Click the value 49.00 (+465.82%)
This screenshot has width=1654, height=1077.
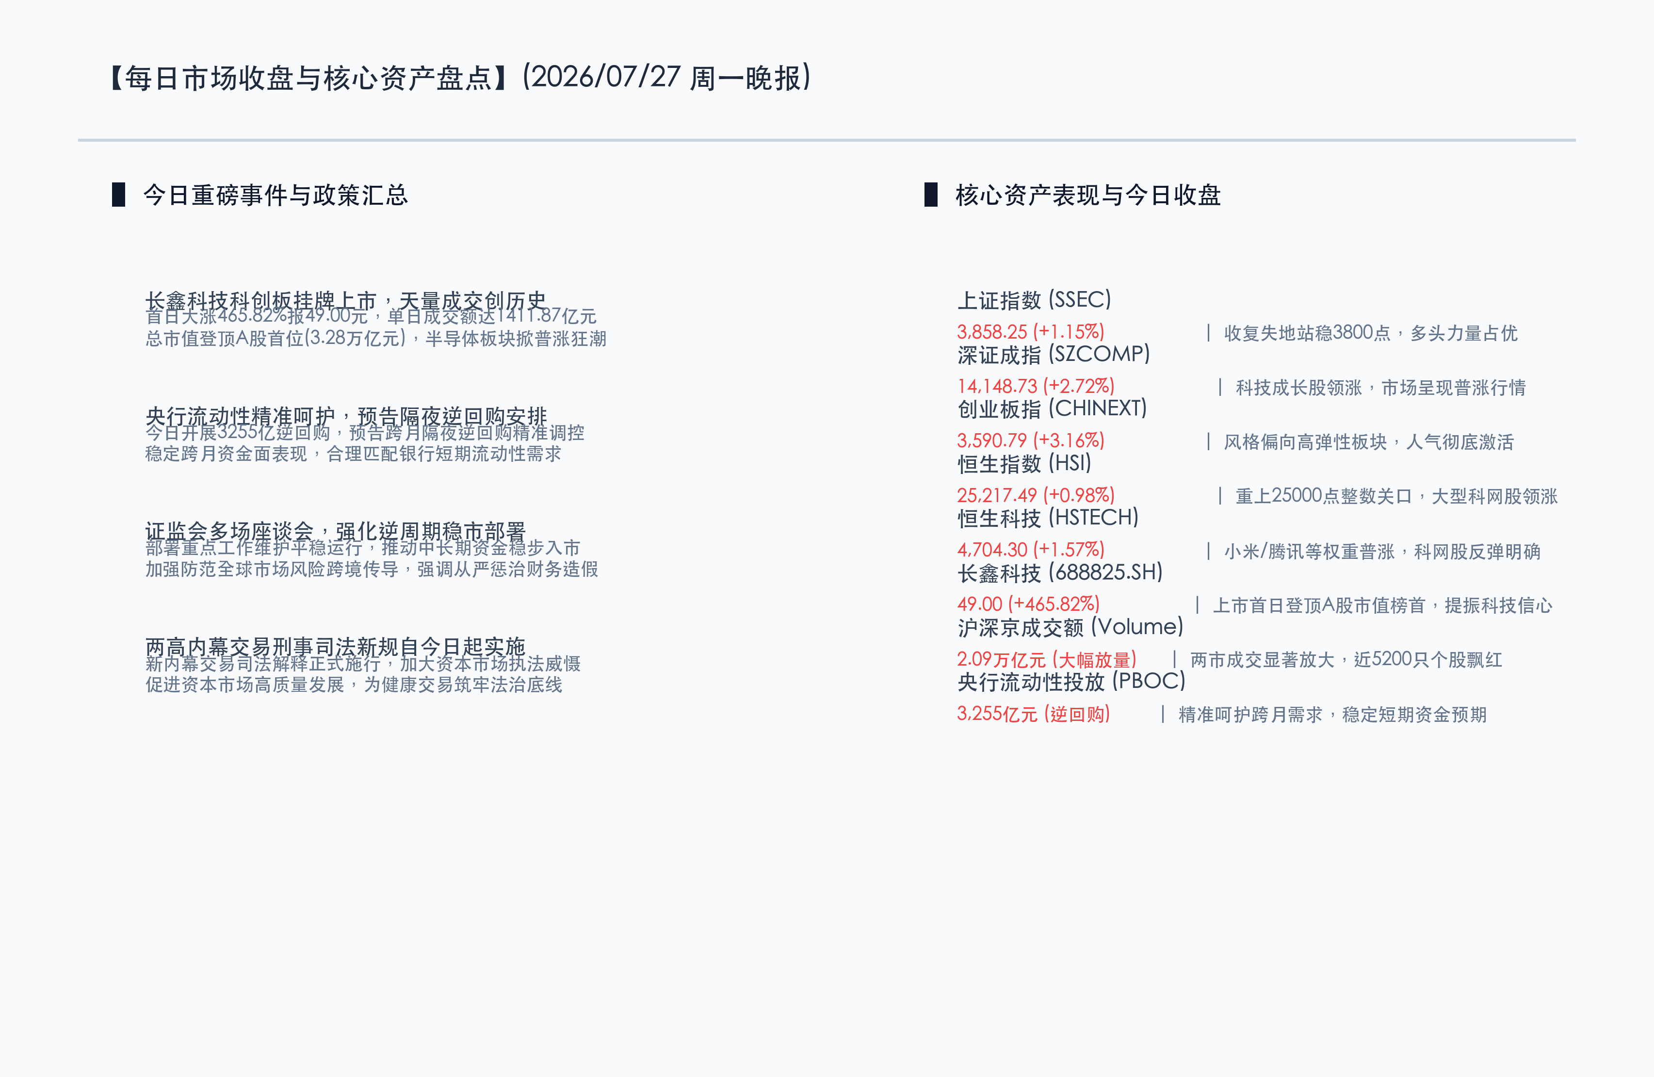click(1029, 604)
